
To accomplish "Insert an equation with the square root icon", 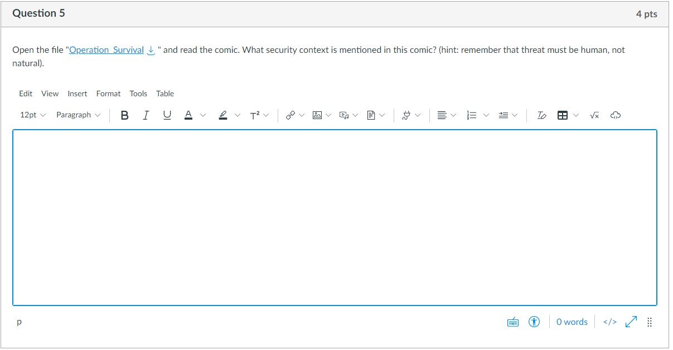I will pos(594,115).
